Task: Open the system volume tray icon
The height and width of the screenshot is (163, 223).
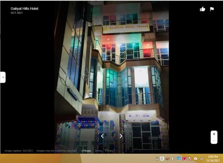Action: tap(173, 159)
